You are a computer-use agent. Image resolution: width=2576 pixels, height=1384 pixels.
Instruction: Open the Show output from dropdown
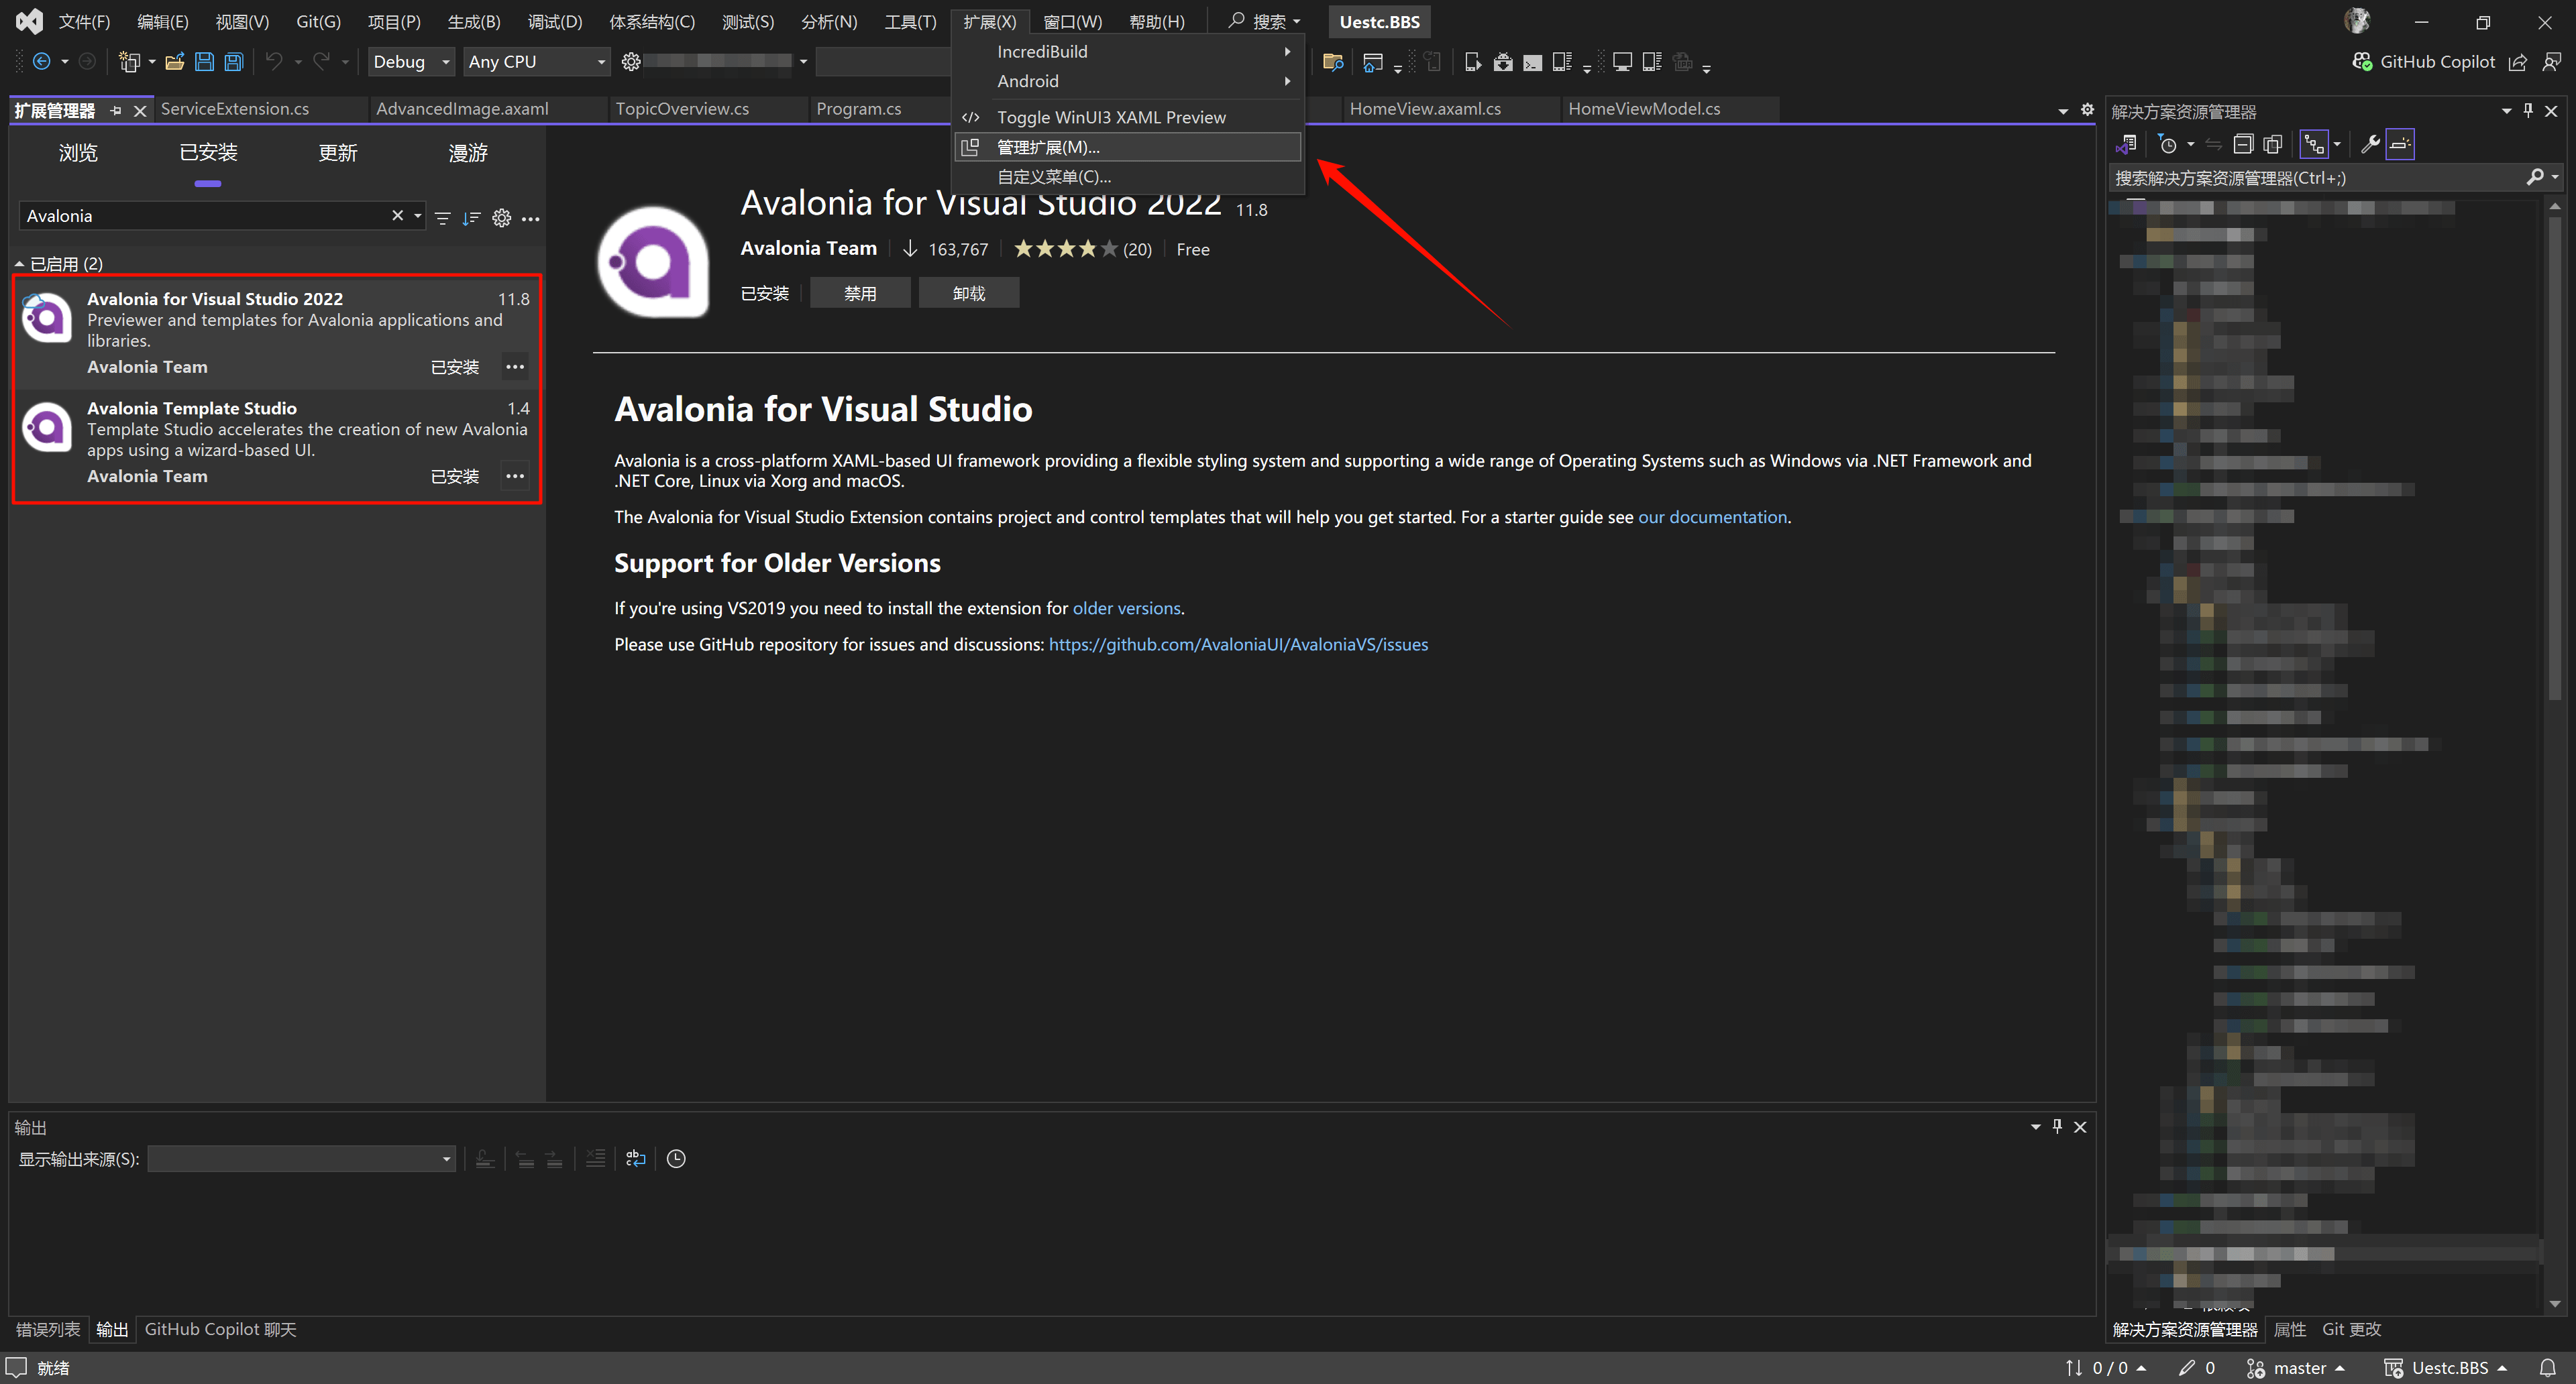(x=302, y=1159)
